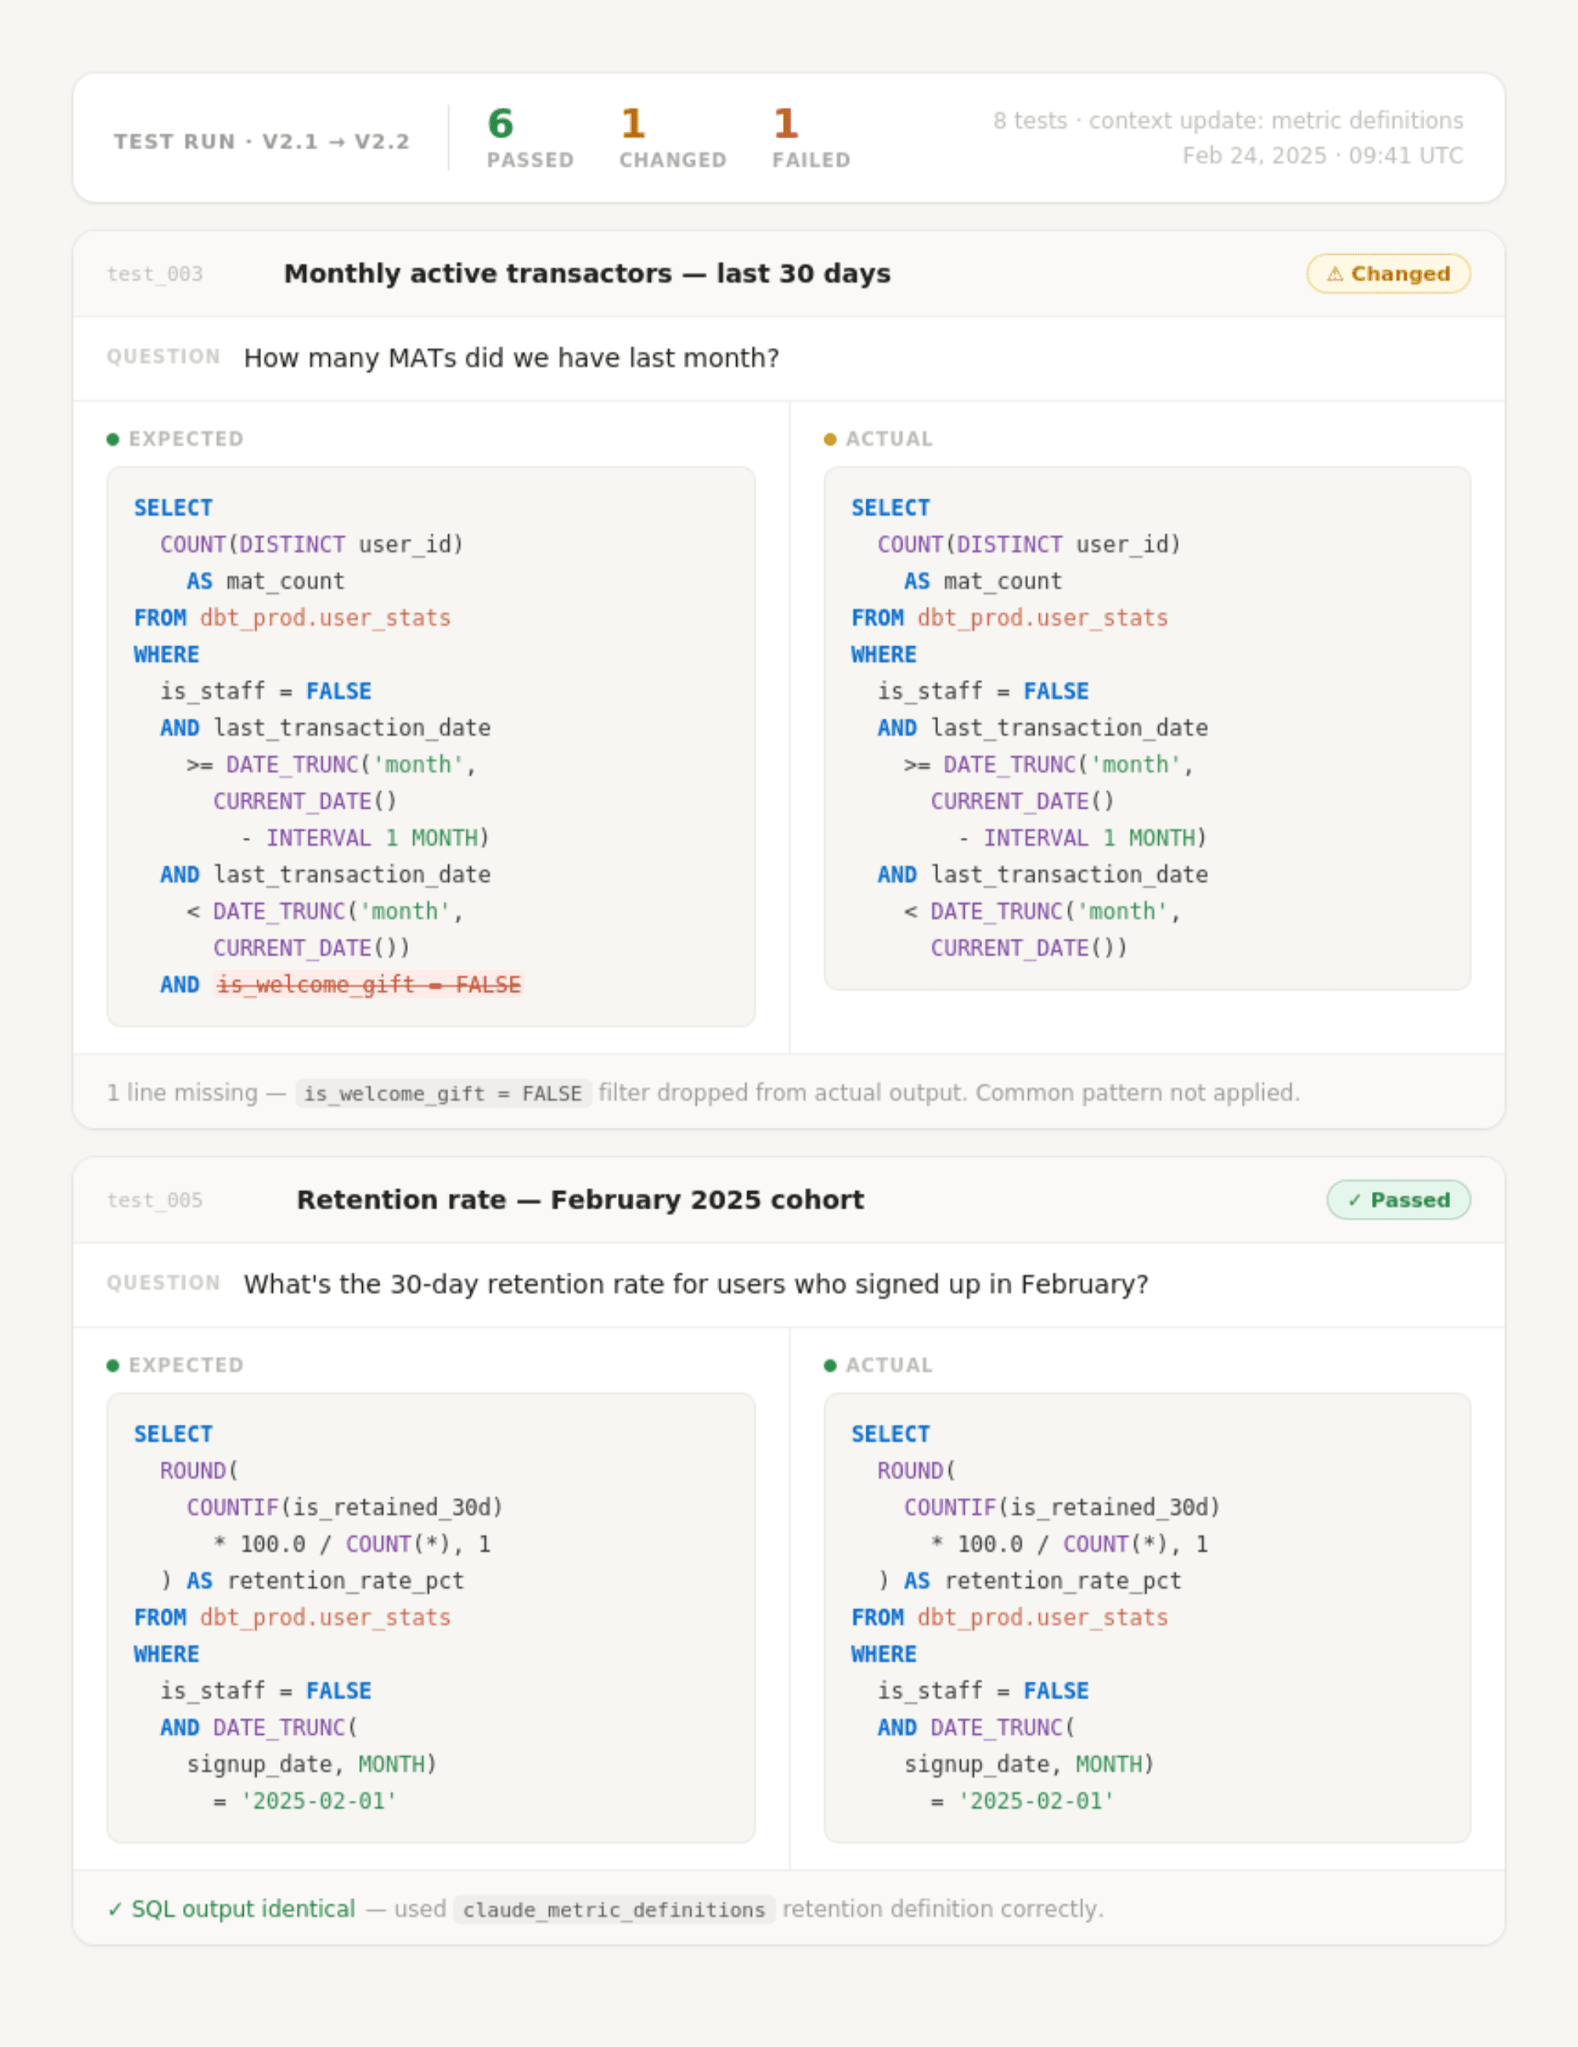Click the Changed warning badge on test_003
This screenshot has height=2047, width=1578.
pos(1388,274)
